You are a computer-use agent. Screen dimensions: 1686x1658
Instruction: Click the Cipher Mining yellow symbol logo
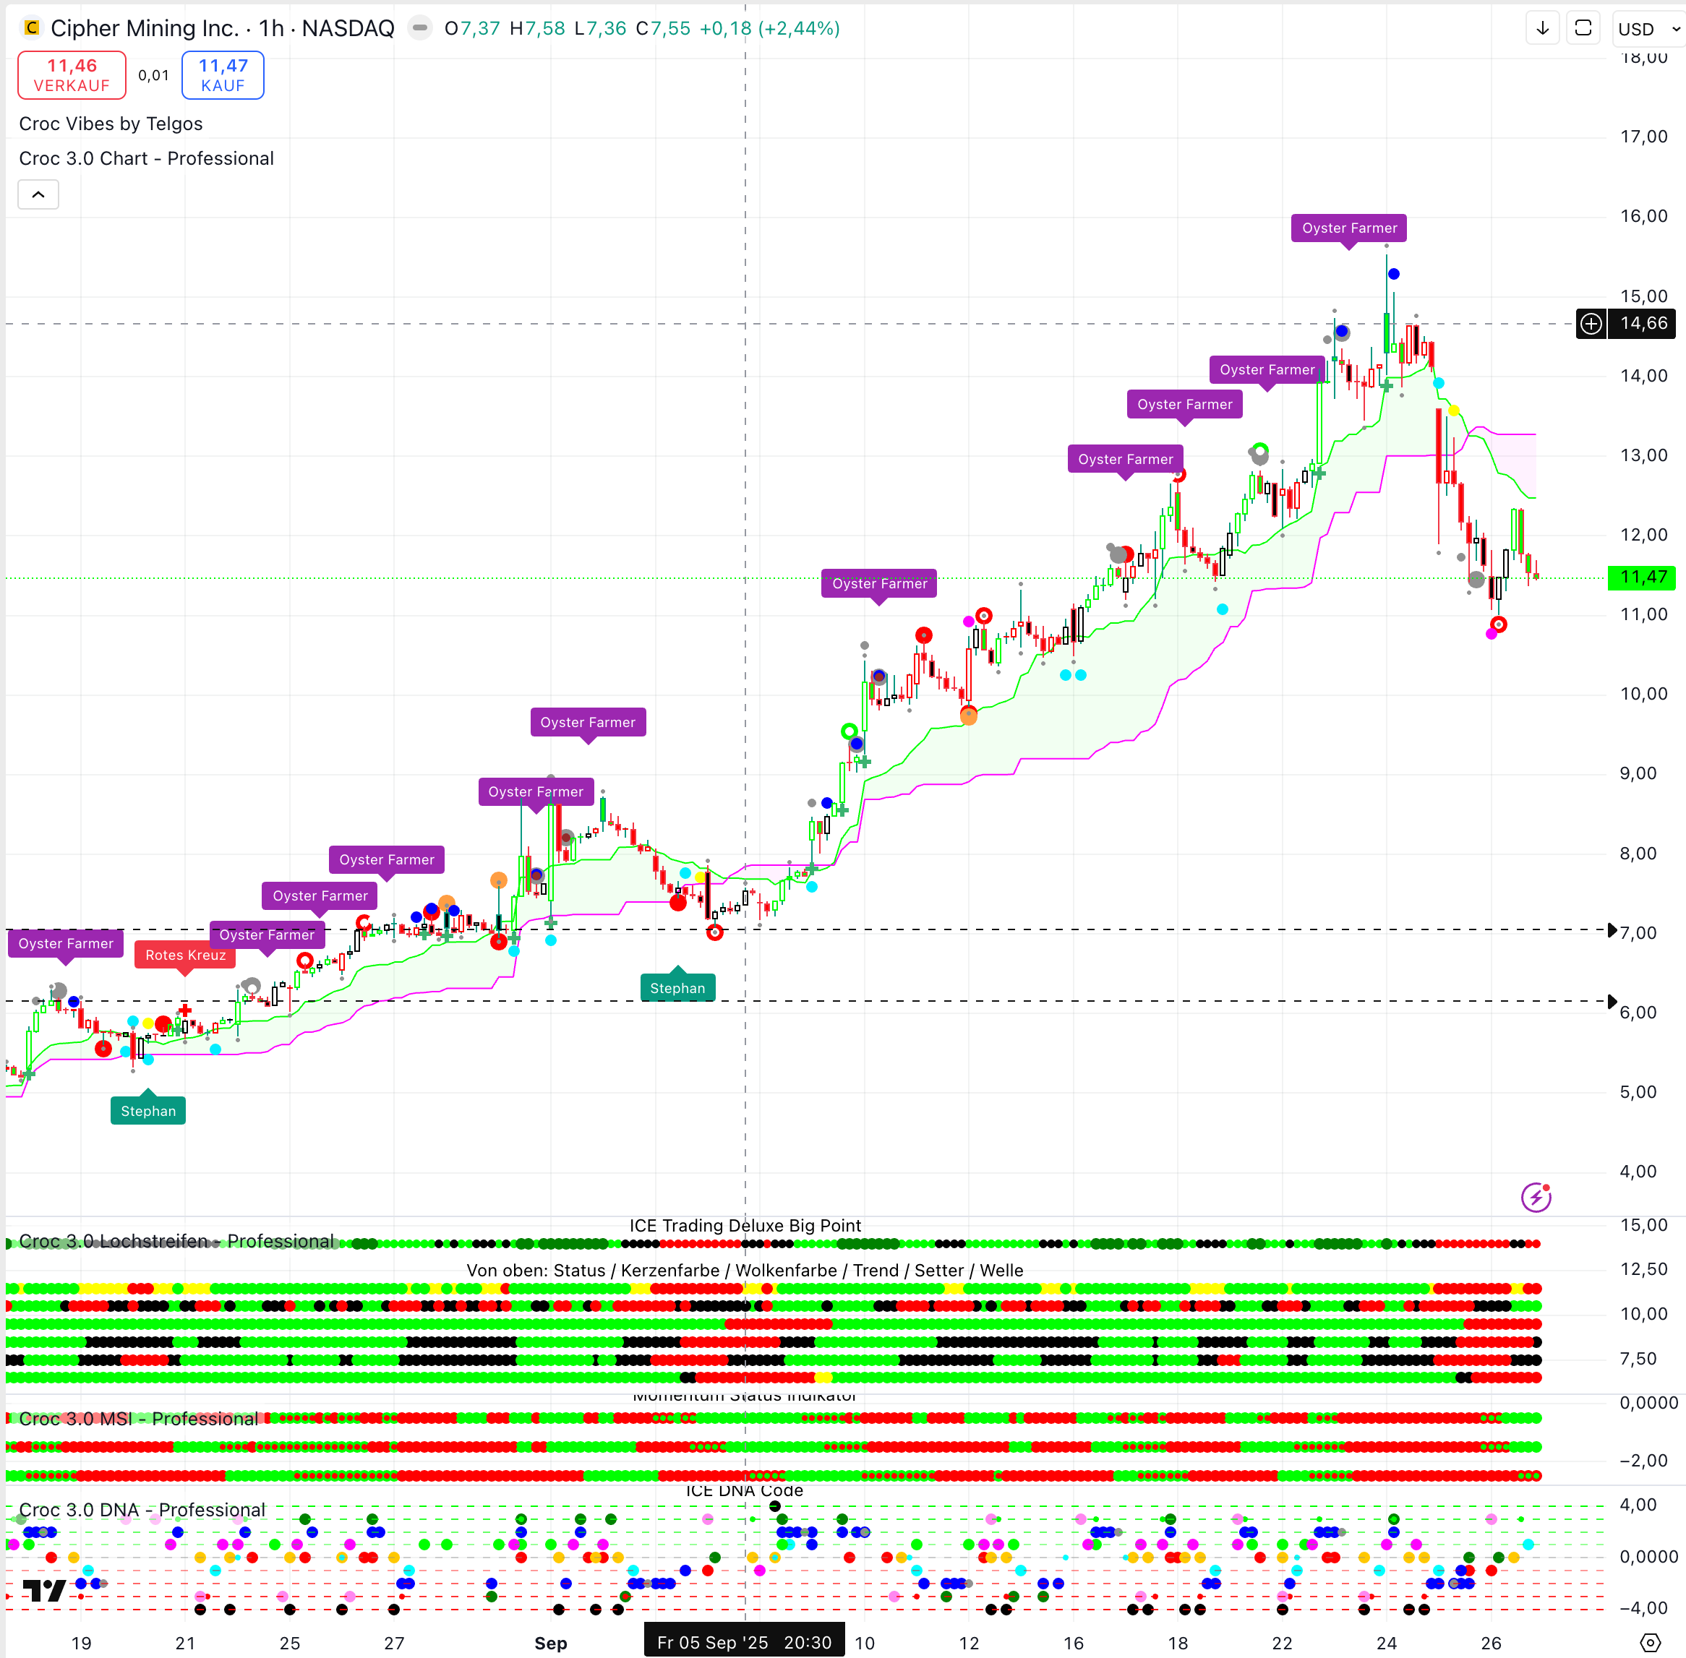pyautogui.click(x=31, y=29)
